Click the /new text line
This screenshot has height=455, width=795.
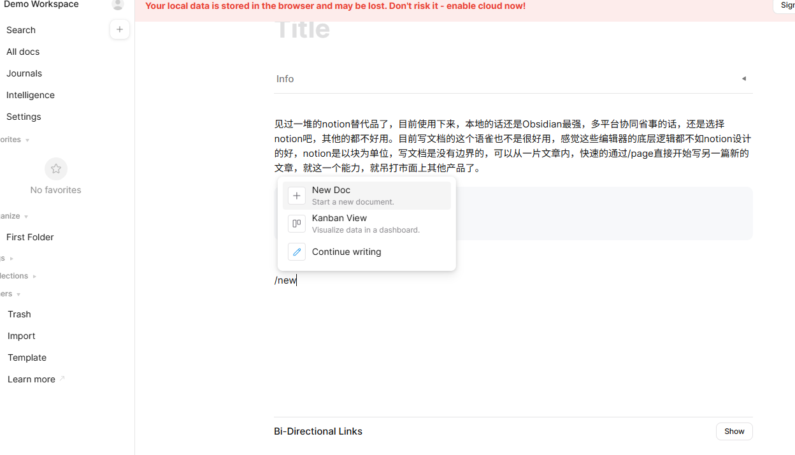tap(285, 280)
